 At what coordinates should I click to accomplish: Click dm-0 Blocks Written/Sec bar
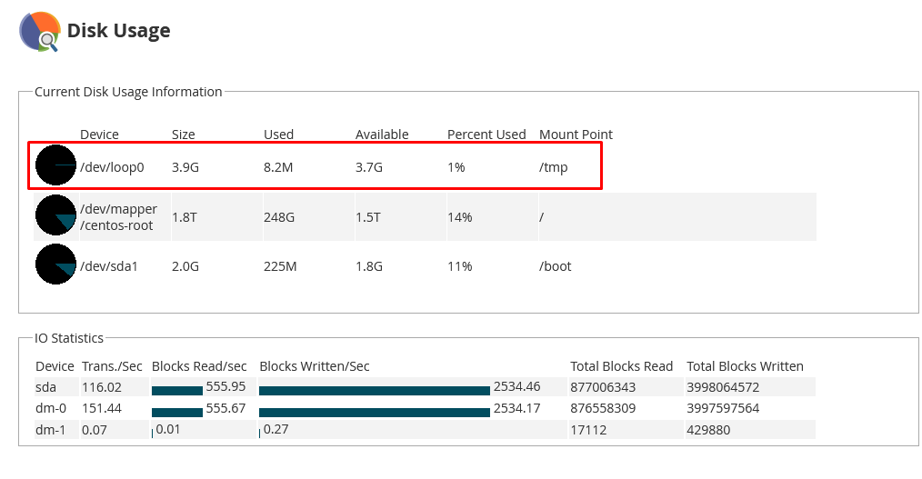(x=374, y=412)
